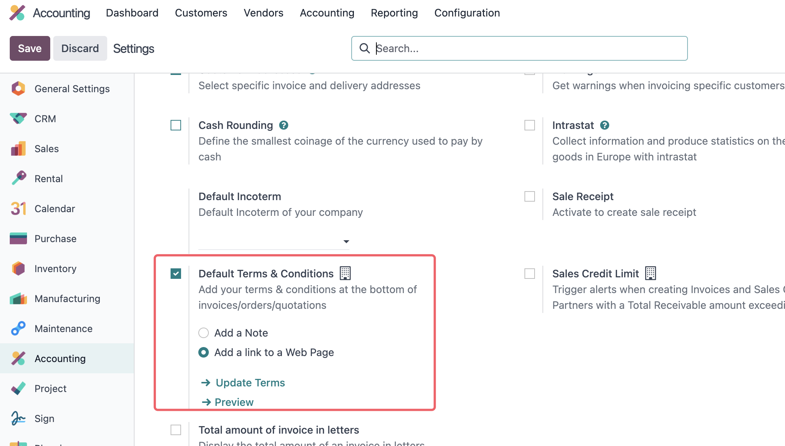The height and width of the screenshot is (446, 785).
Task: Click the Intrastat label
Action: [x=573, y=125]
